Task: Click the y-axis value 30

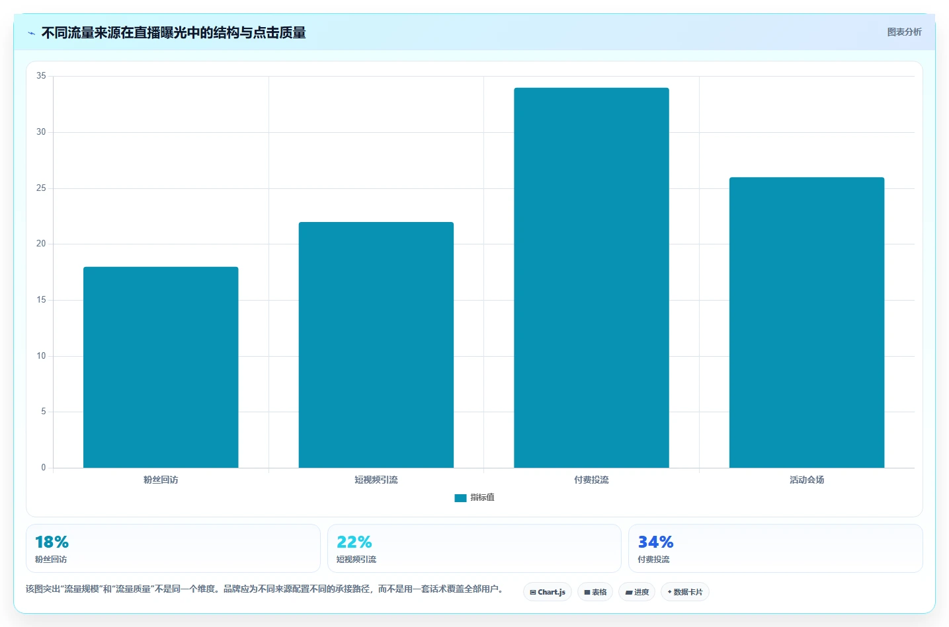Action: tap(41, 132)
